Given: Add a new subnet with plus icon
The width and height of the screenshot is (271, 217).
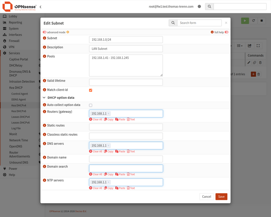Looking at the screenshot, I should [253, 74].
